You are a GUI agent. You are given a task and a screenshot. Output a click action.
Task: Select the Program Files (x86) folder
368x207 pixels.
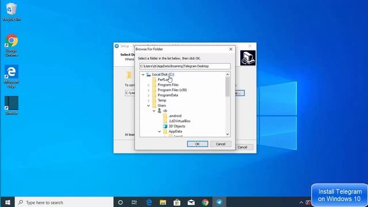pyautogui.click(x=172, y=90)
